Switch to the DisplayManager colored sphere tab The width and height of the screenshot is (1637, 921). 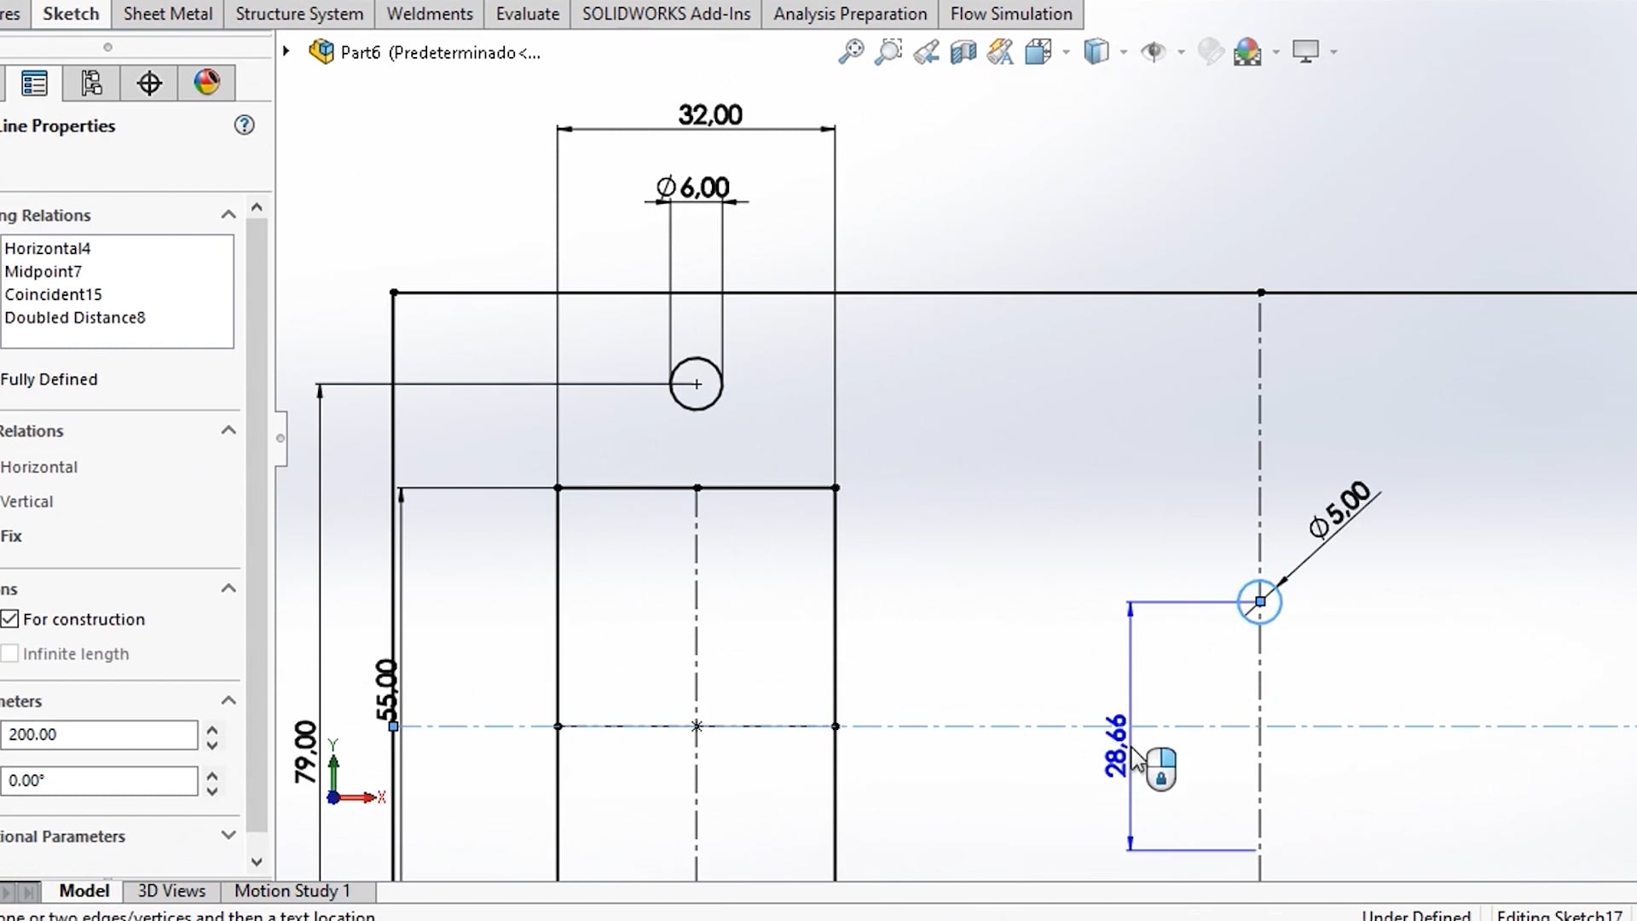click(206, 83)
